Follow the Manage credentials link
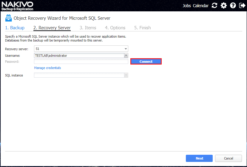This screenshot has width=247, height=167. (x=47, y=68)
